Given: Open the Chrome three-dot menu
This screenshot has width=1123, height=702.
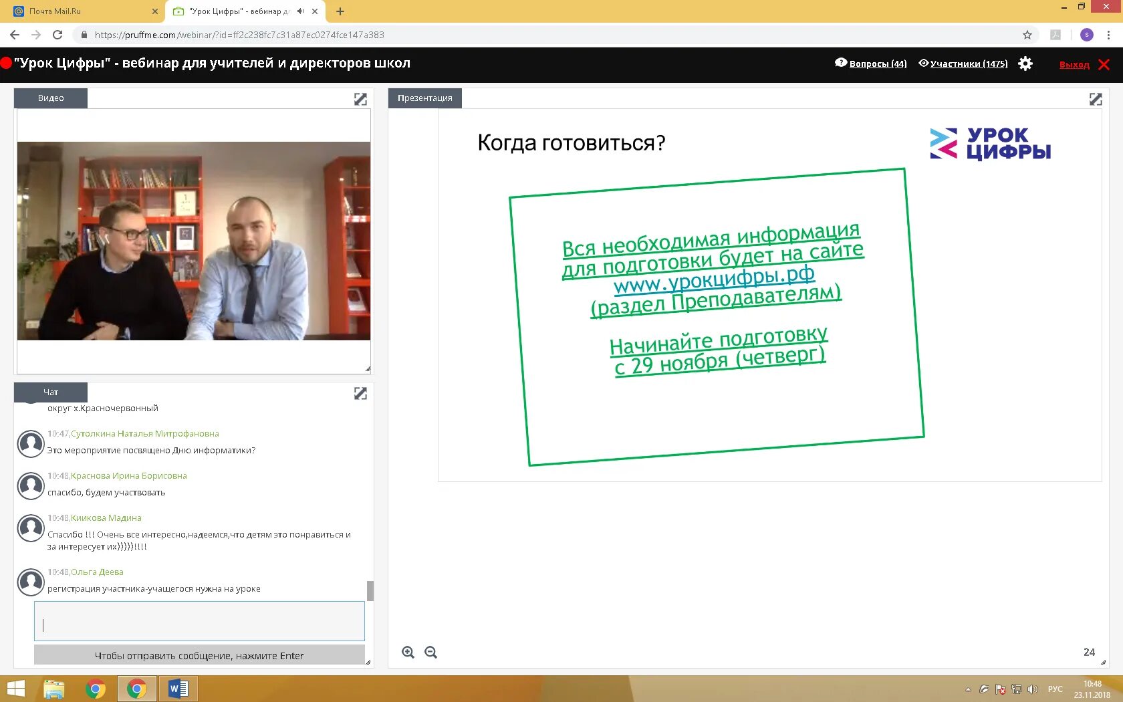Looking at the screenshot, I should coord(1109,35).
